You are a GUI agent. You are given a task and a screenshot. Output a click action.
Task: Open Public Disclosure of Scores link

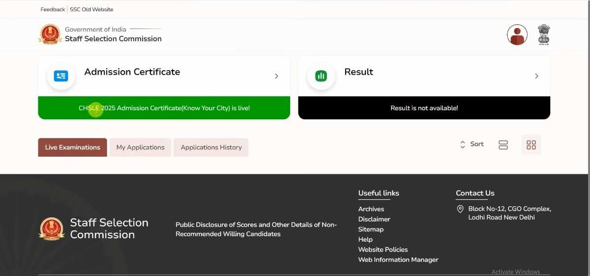tap(256, 229)
